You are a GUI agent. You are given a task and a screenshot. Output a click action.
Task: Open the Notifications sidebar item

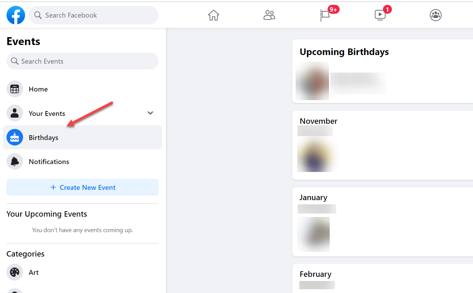(x=82, y=161)
